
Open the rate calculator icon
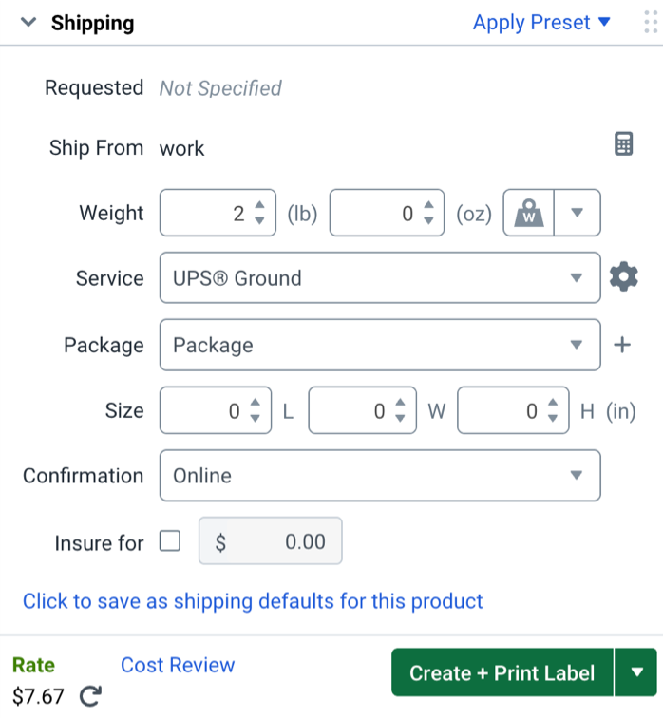point(623,143)
